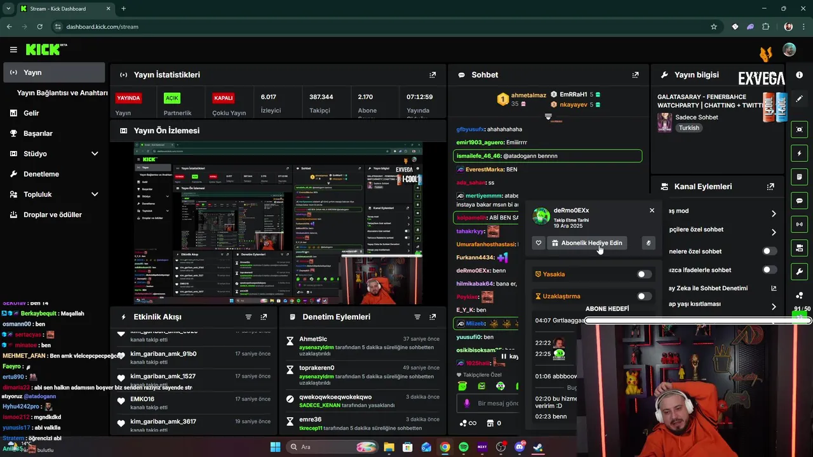Toggle the Uzaklaştırma switch

[644, 296]
